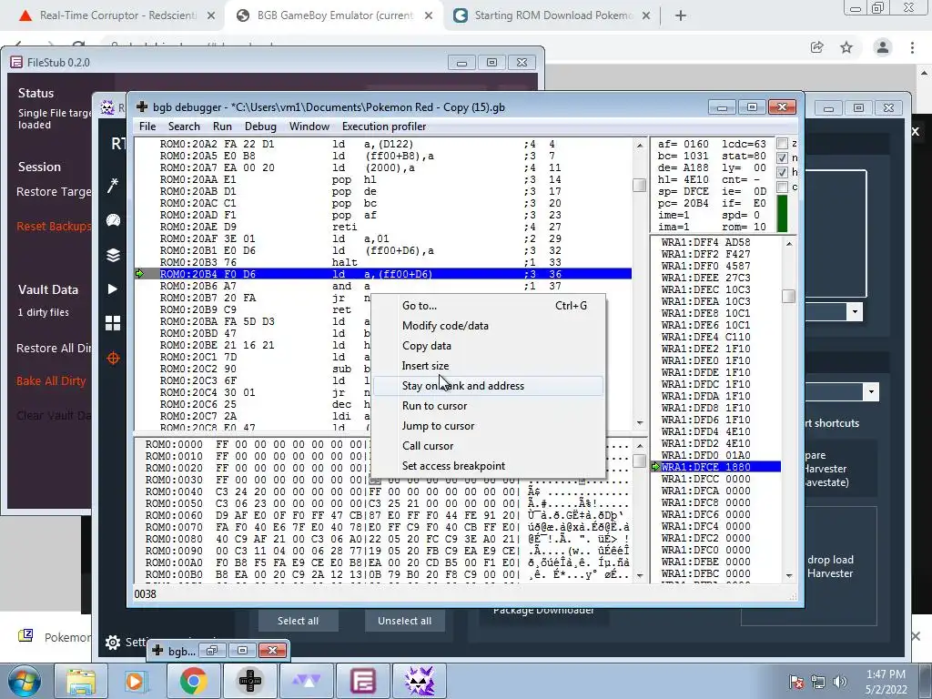The height and width of the screenshot is (699, 932).
Task: Toggle the c flag checkbox
Action: (x=782, y=187)
